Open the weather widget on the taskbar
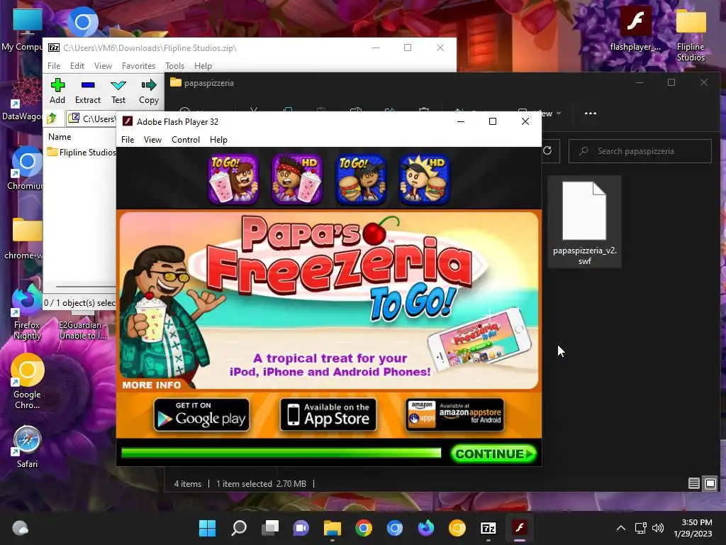The width and height of the screenshot is (726, 545). tap(21, 528)
